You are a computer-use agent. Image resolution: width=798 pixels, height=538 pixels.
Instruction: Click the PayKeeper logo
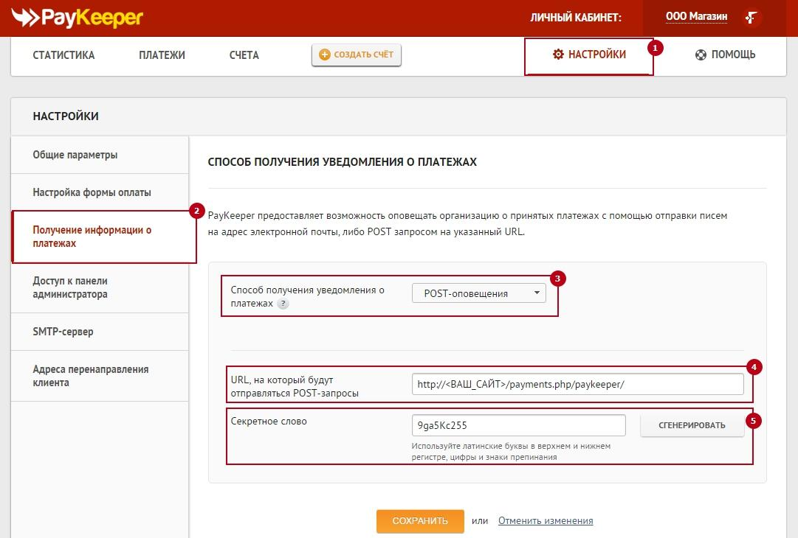(78, 17)
